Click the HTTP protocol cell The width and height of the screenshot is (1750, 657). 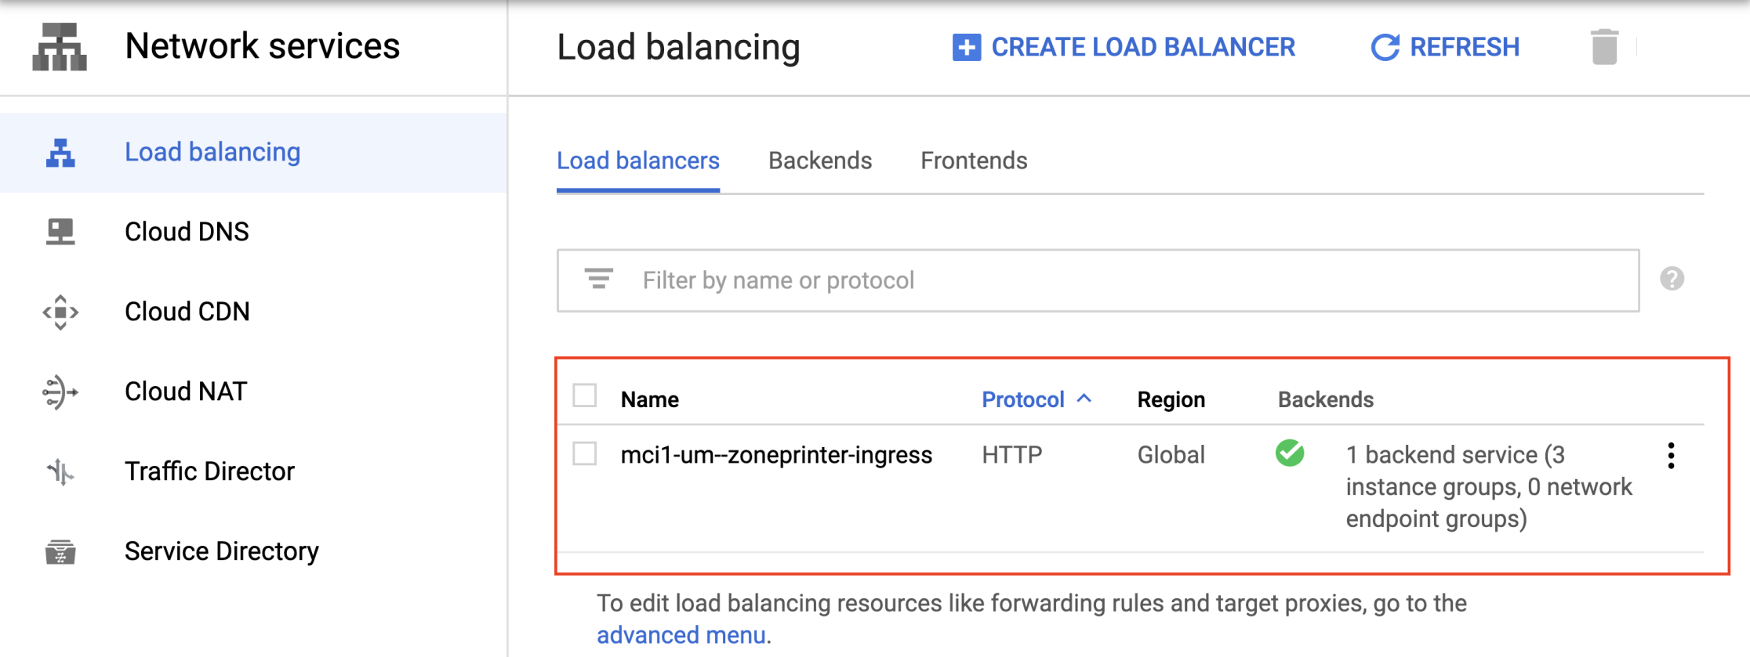[x=1012, y=455]
